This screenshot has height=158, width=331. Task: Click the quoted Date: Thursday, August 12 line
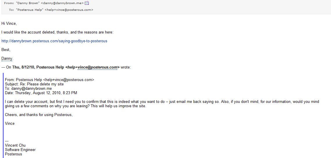point(41,93)
